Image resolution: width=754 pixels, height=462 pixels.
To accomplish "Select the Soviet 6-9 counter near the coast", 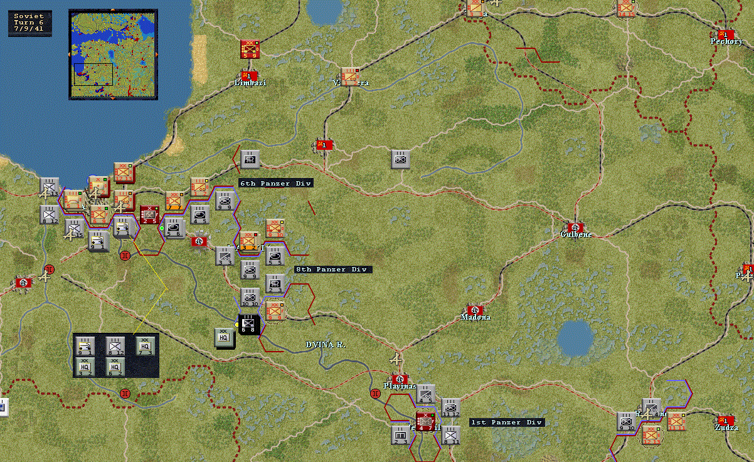I will 99,214.
